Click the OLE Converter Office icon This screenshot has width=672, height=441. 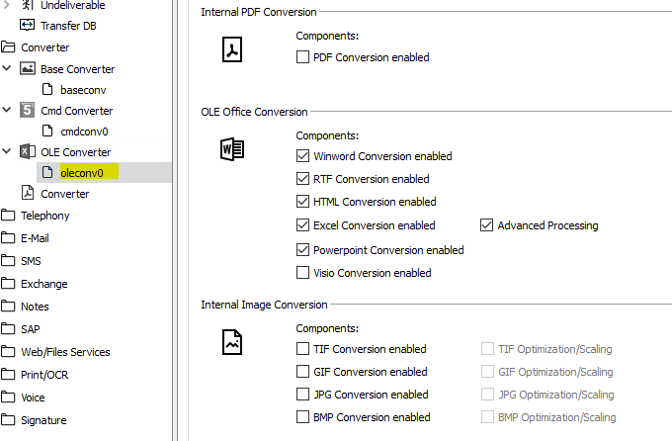[28, 151]
